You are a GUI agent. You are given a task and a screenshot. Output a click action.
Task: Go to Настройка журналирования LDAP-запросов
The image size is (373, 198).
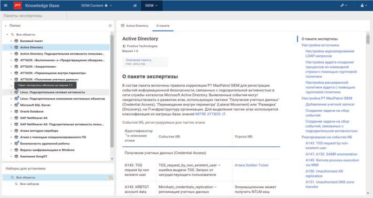[330, 53]
